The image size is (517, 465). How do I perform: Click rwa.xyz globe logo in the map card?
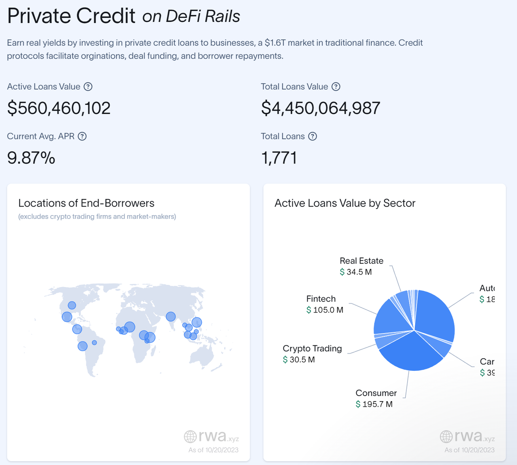click(x=190, y=437)
